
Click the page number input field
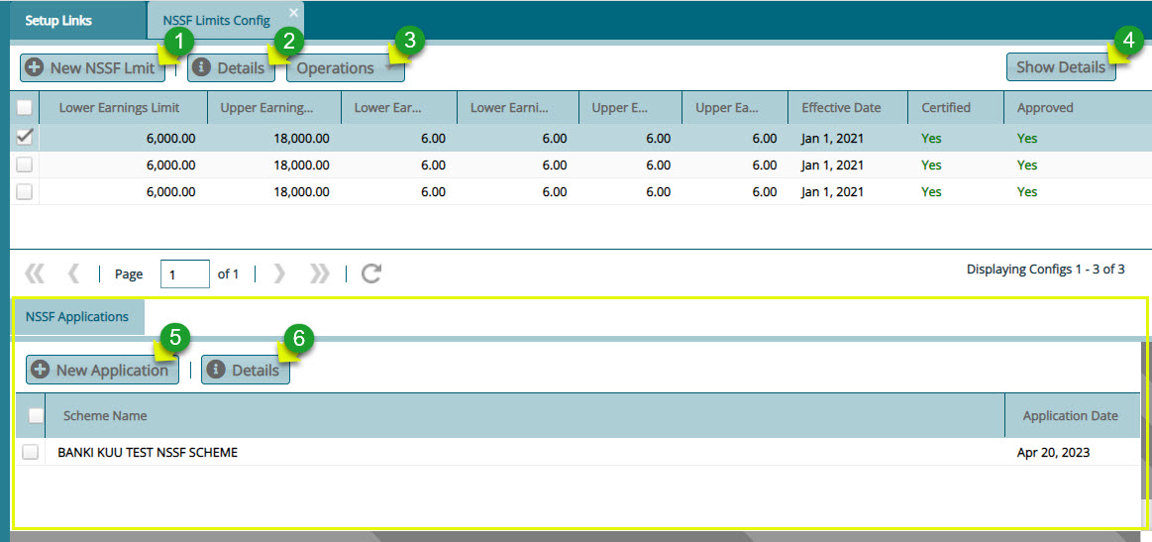(185, 274)
